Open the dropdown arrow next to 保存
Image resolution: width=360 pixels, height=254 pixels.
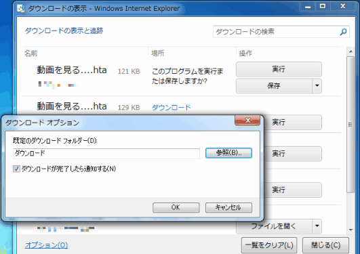317,86
